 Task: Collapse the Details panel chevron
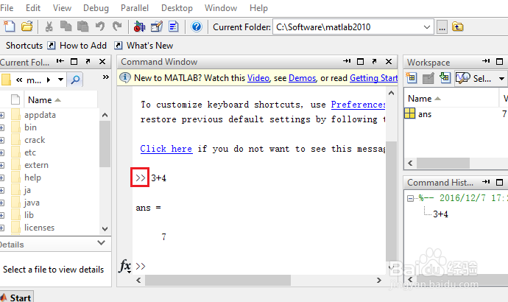pyautogui.click(x=102, y=242)
